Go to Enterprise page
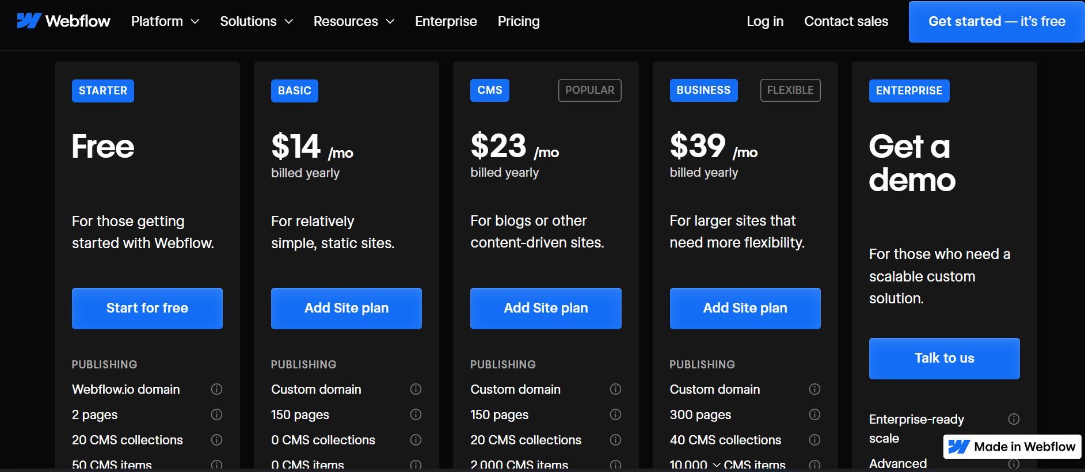Screen dimensions: 1085x472 pos(446,21)
